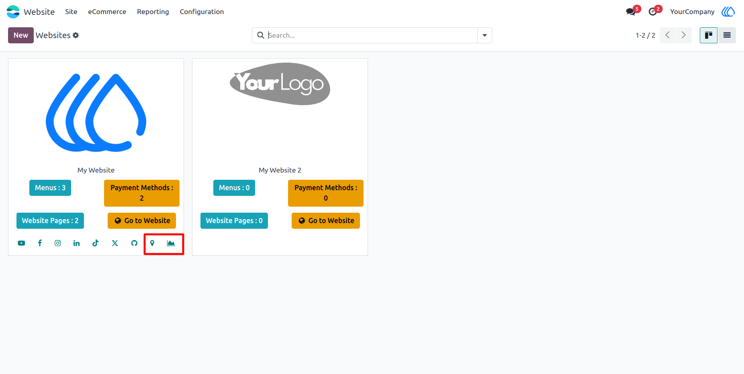The image size is (744, 374).
Task: Open the Configuration menu
Action: coord(202,12)
